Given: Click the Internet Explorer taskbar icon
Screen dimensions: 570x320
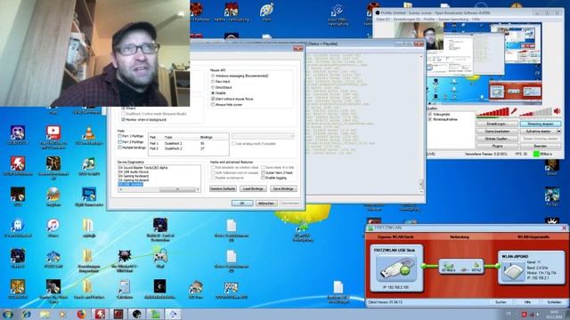Looking at the screenshot, I should coord(26,314).
